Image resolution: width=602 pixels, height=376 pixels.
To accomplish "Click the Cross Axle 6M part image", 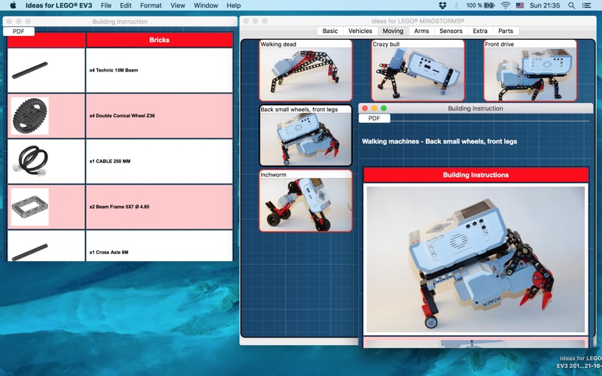I will pos(30,252).
